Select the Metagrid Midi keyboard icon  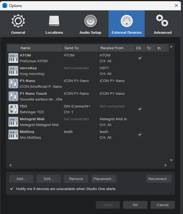click(13, 122)
